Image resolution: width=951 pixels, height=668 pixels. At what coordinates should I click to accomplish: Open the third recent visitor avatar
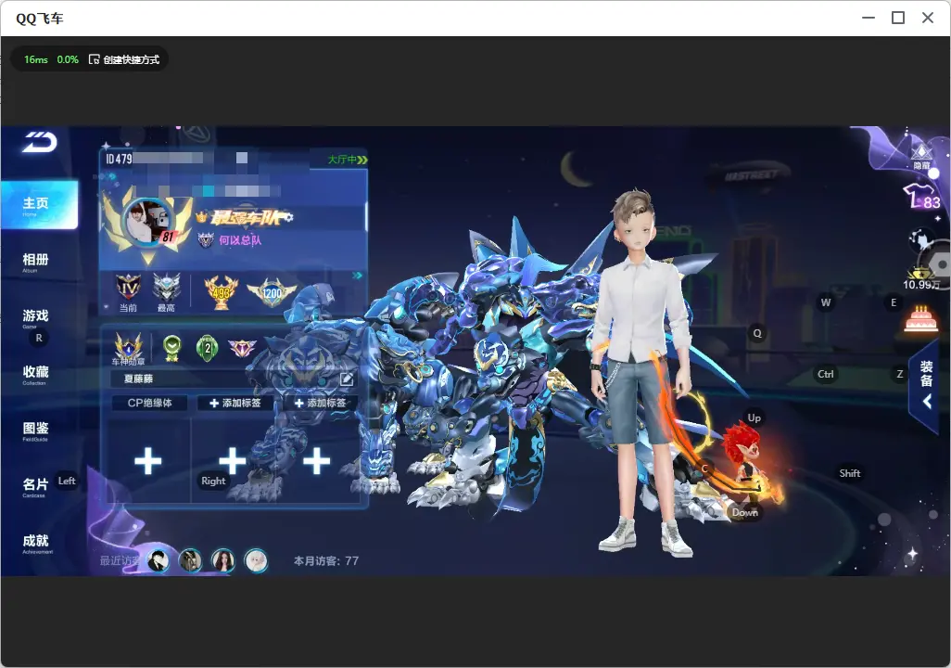pyautogui.click(x=222, y=560)
